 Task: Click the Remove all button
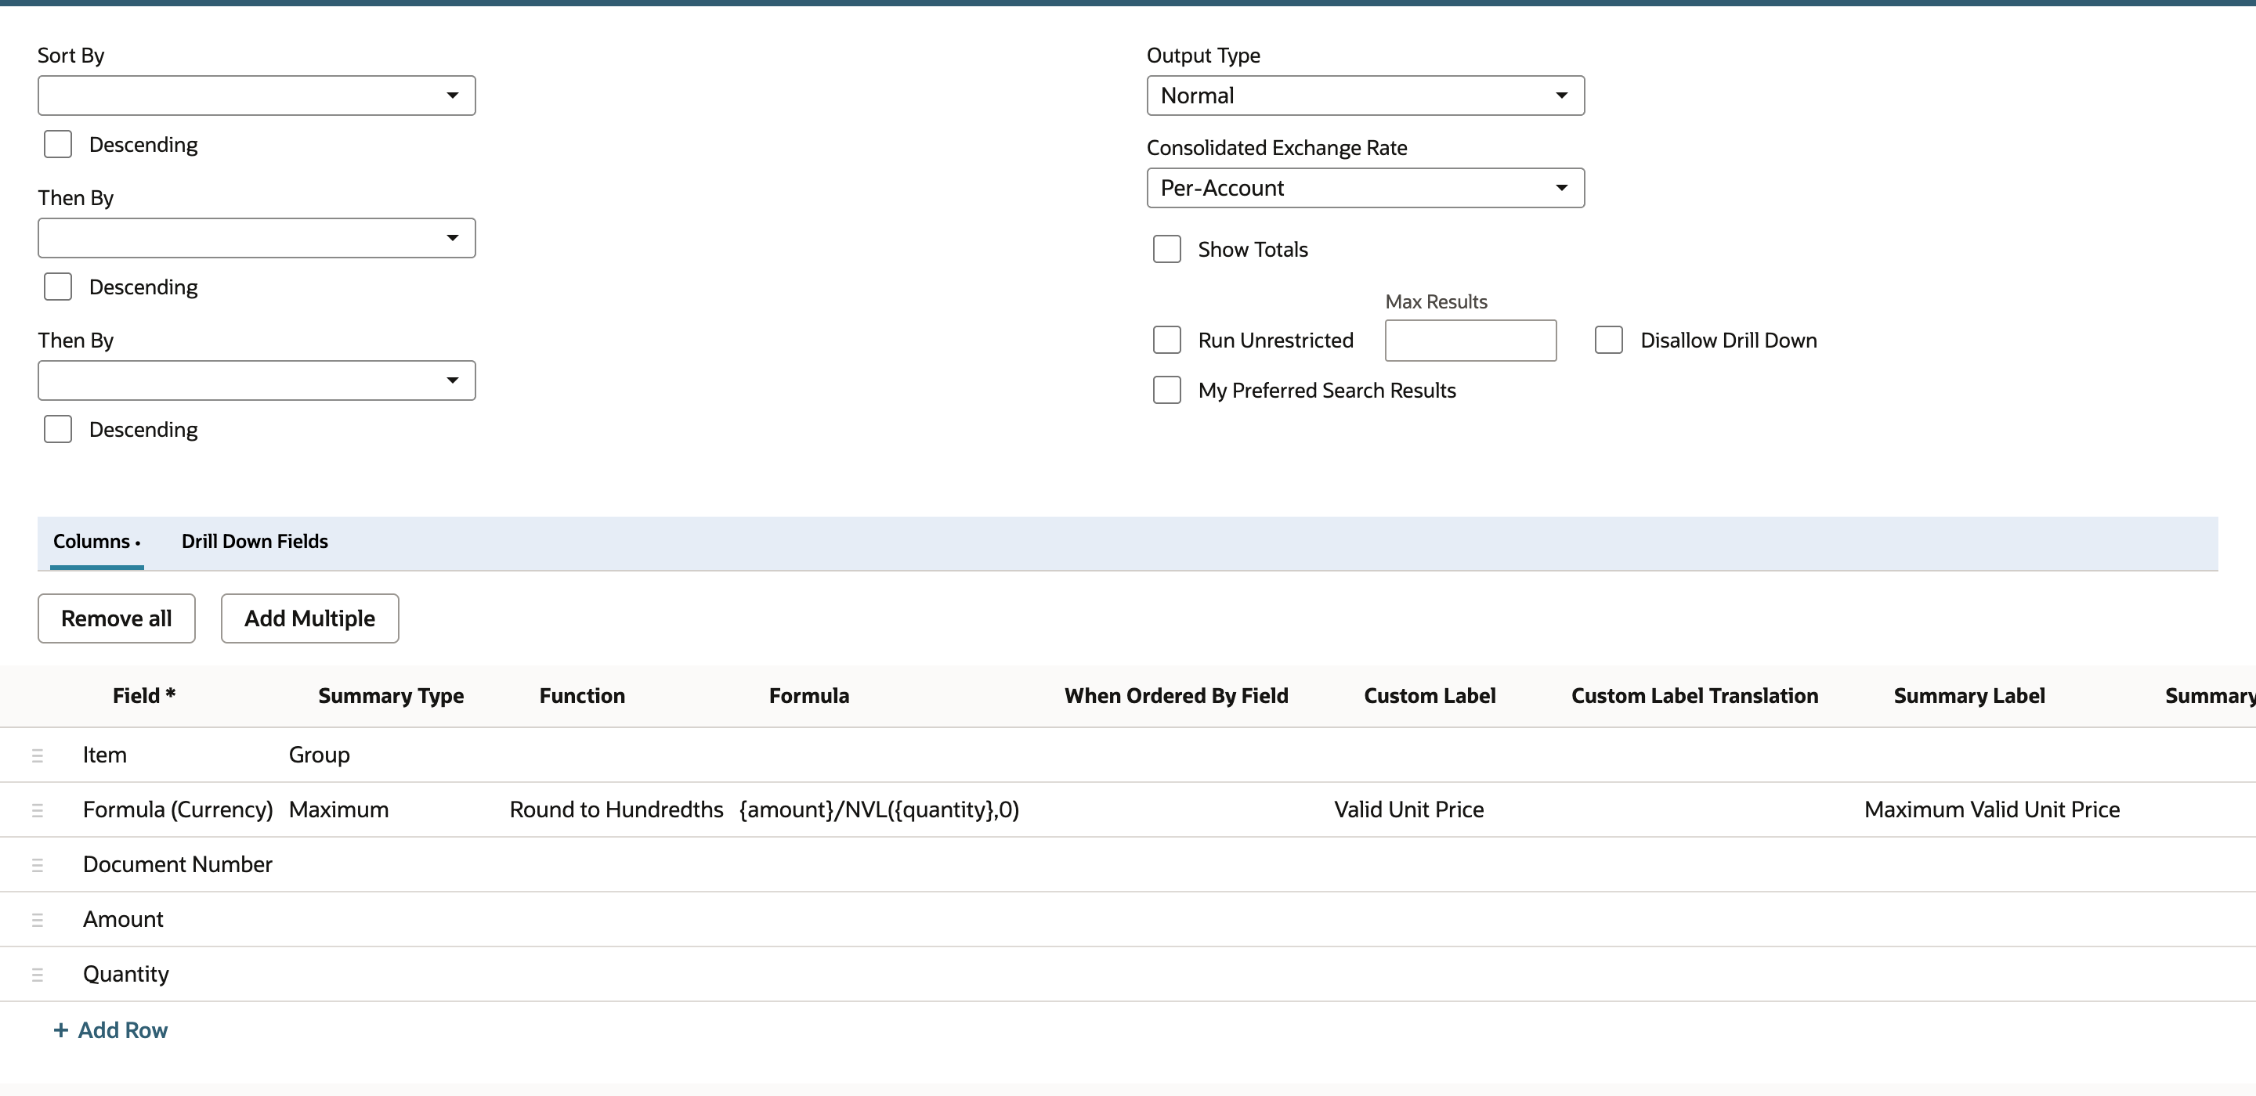click(x=117, y=619)
